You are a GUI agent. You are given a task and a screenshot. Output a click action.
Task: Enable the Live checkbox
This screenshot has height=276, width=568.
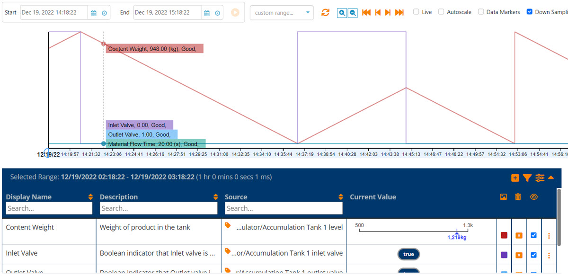(416, 12)
